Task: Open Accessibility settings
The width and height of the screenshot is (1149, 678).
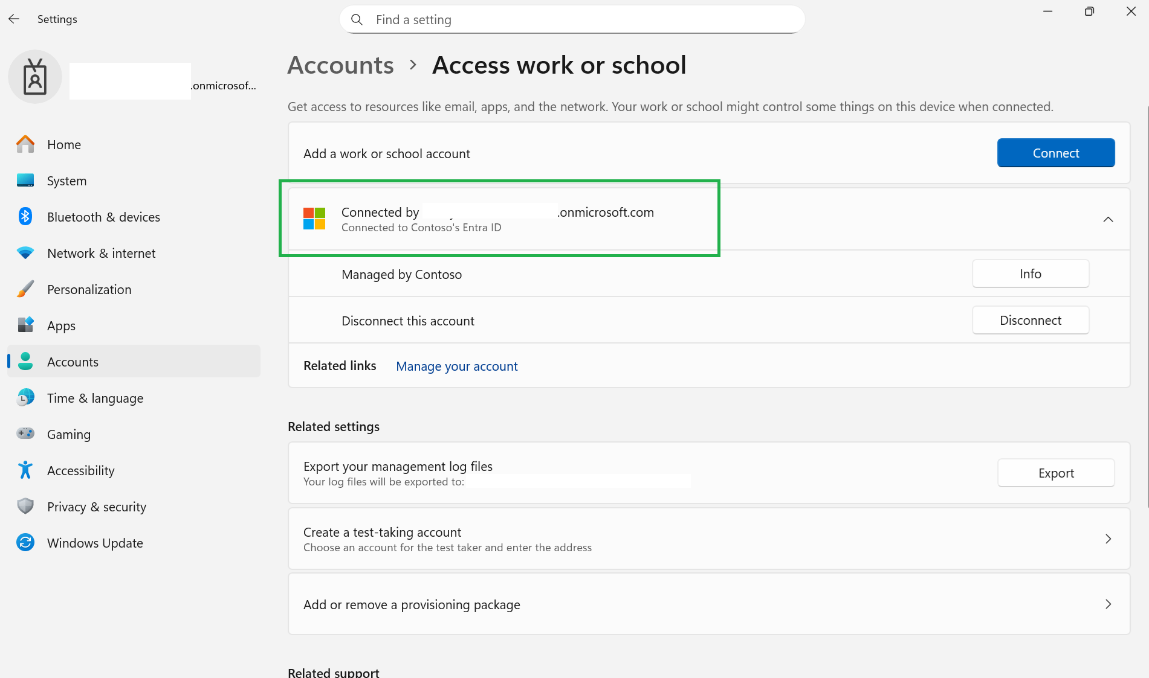Action: (x=134, y=470)
